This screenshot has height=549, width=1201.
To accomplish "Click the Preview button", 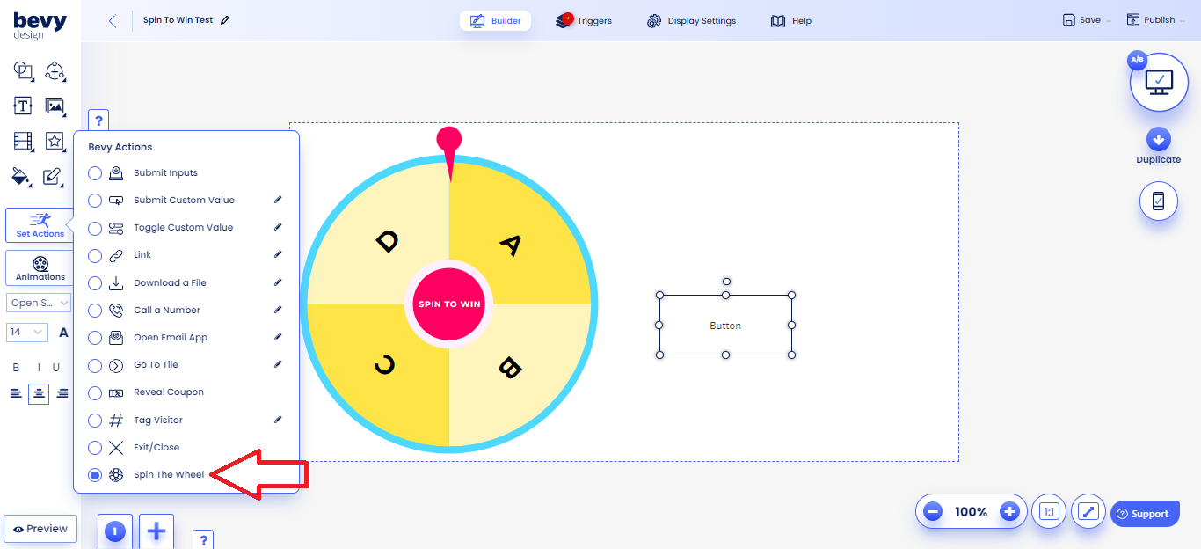I will (40, 528).
